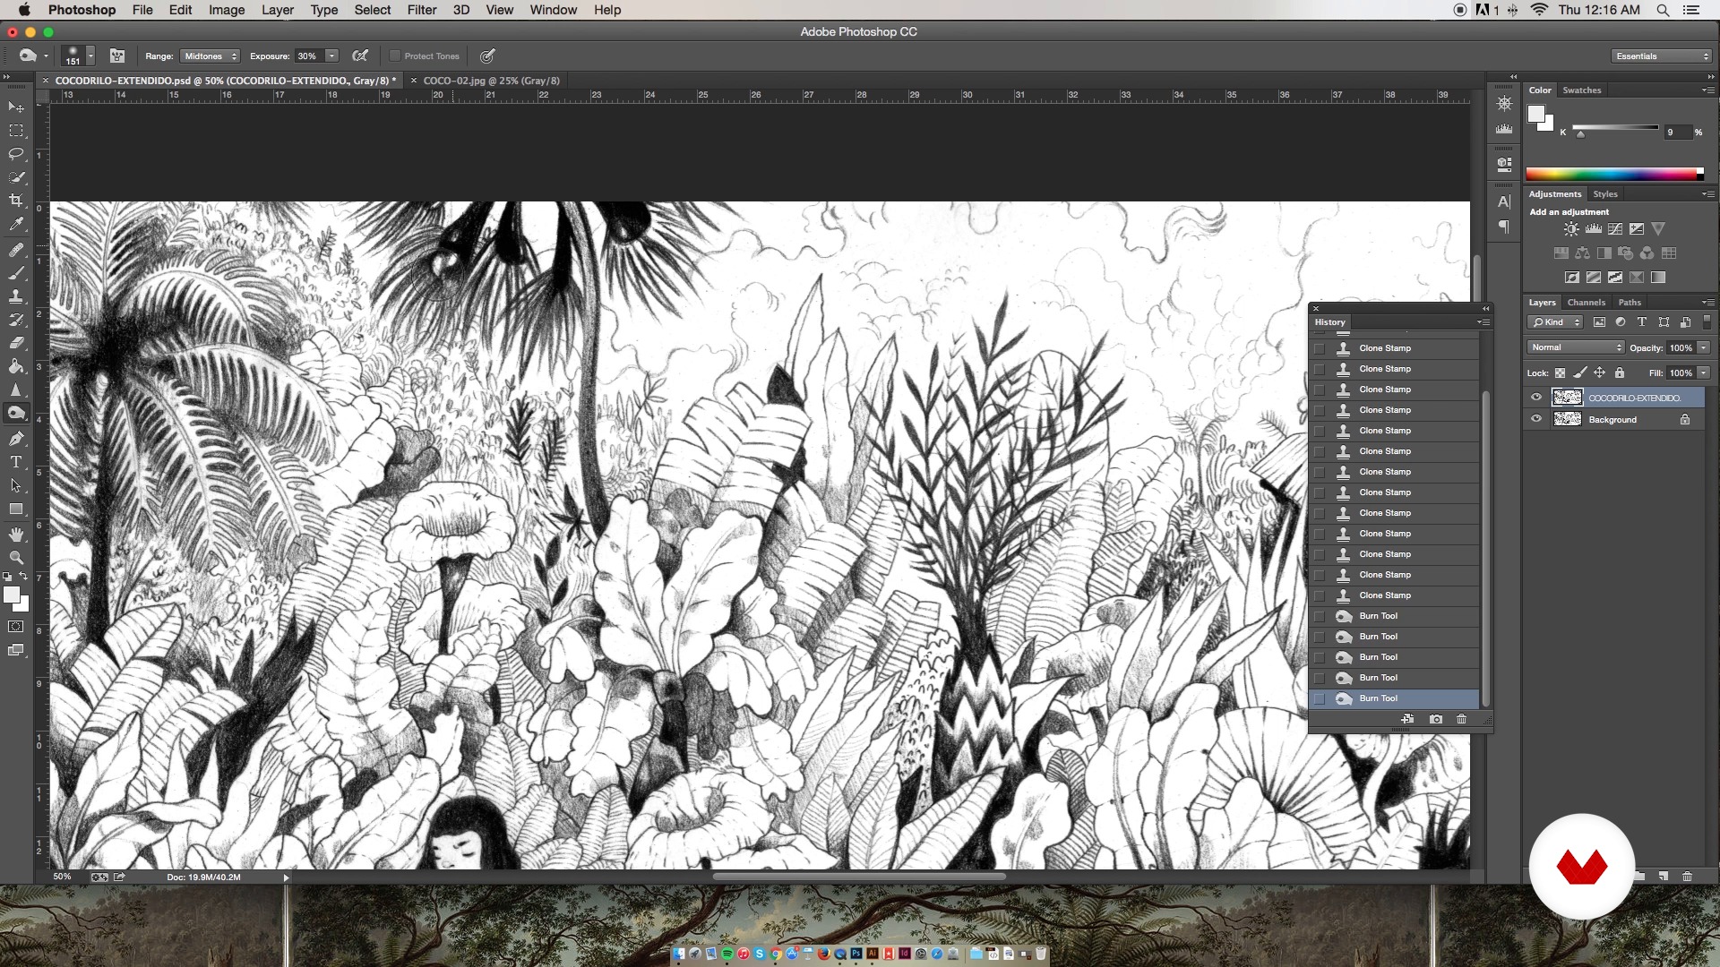
Task: Open the layer filter Kind dropdown
Action: point(1556,322)
